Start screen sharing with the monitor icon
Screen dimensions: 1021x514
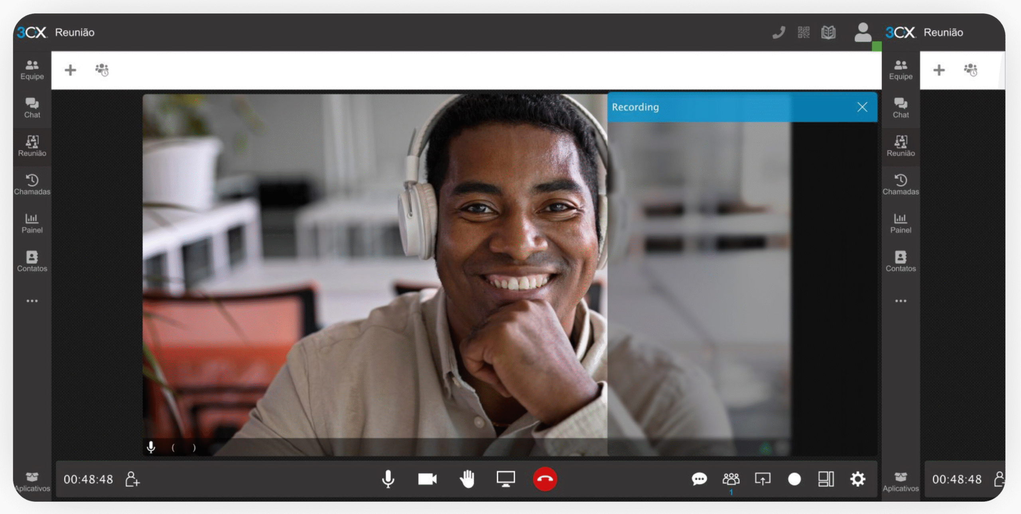505,479
